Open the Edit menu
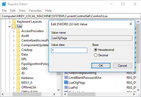Image resolution: width=141 pixels, height=97 pixels. [x=13, y=11]
